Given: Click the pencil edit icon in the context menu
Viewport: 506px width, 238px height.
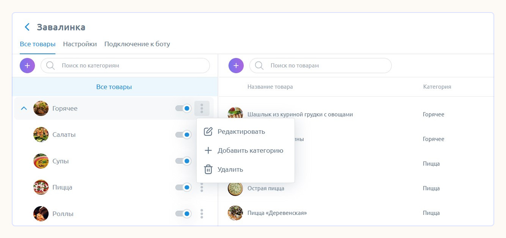Looking at the screenshot, I should pos(208,132).
